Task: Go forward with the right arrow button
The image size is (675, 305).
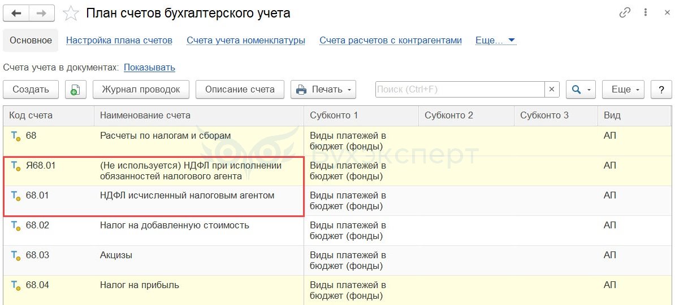Action: click(x=42, y=14)
